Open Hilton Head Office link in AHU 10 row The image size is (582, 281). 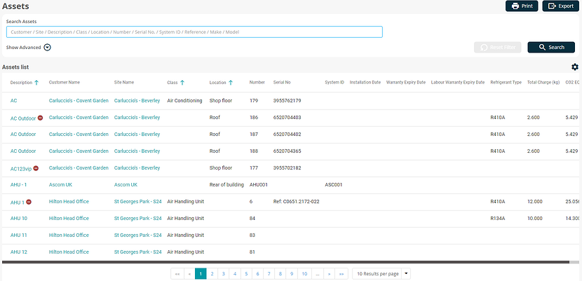point(69,219)
